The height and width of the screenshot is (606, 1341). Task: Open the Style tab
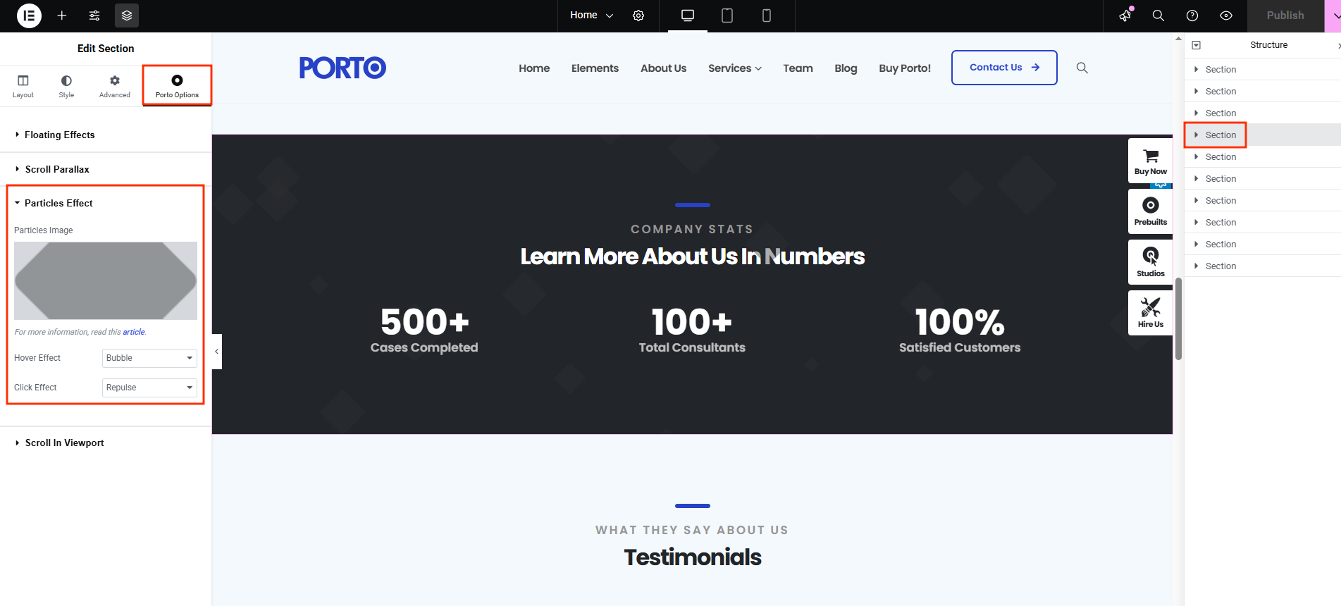coord(66,86)
